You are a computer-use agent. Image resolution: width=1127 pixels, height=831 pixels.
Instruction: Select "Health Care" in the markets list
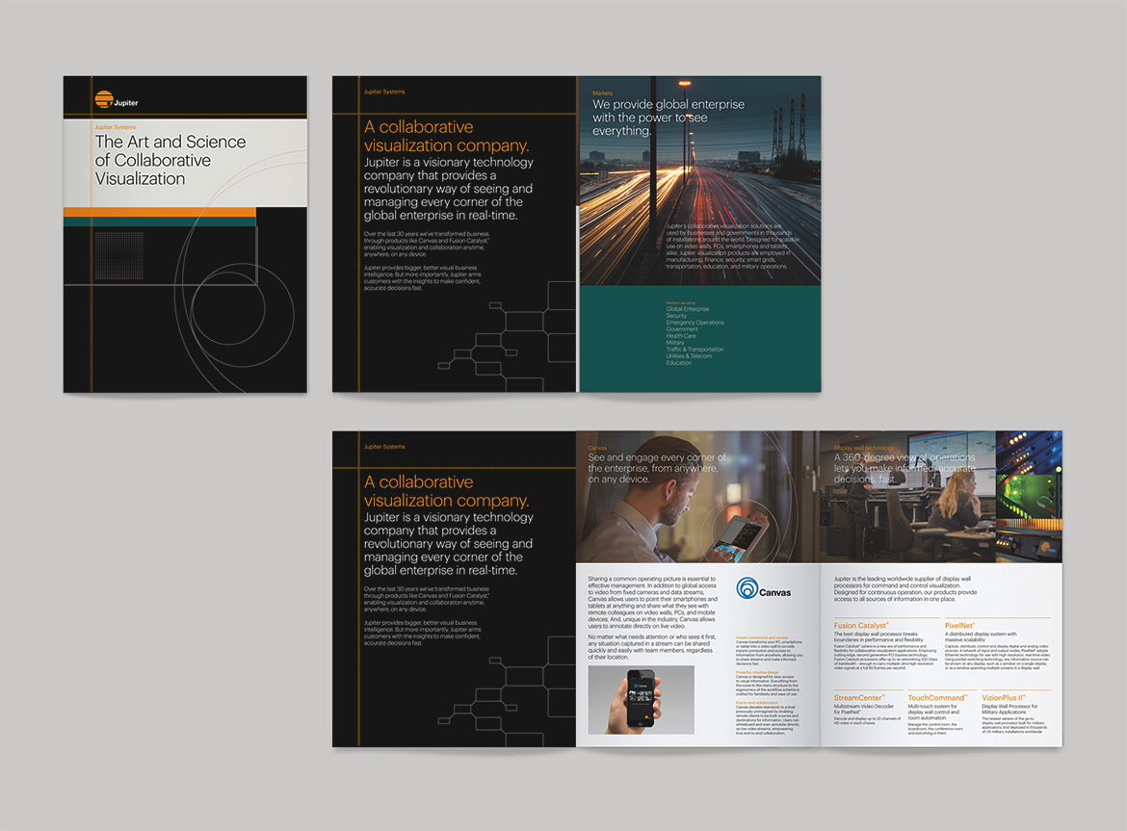click(x=681, y=336)
